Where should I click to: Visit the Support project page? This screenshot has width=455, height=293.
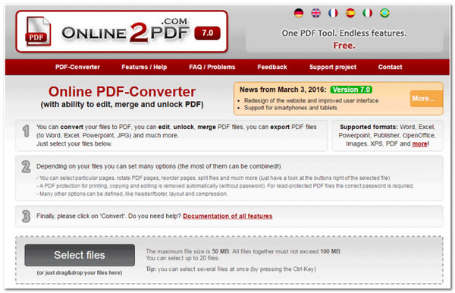(333, 67)
